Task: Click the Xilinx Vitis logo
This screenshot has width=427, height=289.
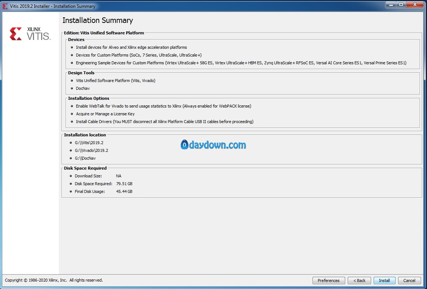Action: coord(30,34)
